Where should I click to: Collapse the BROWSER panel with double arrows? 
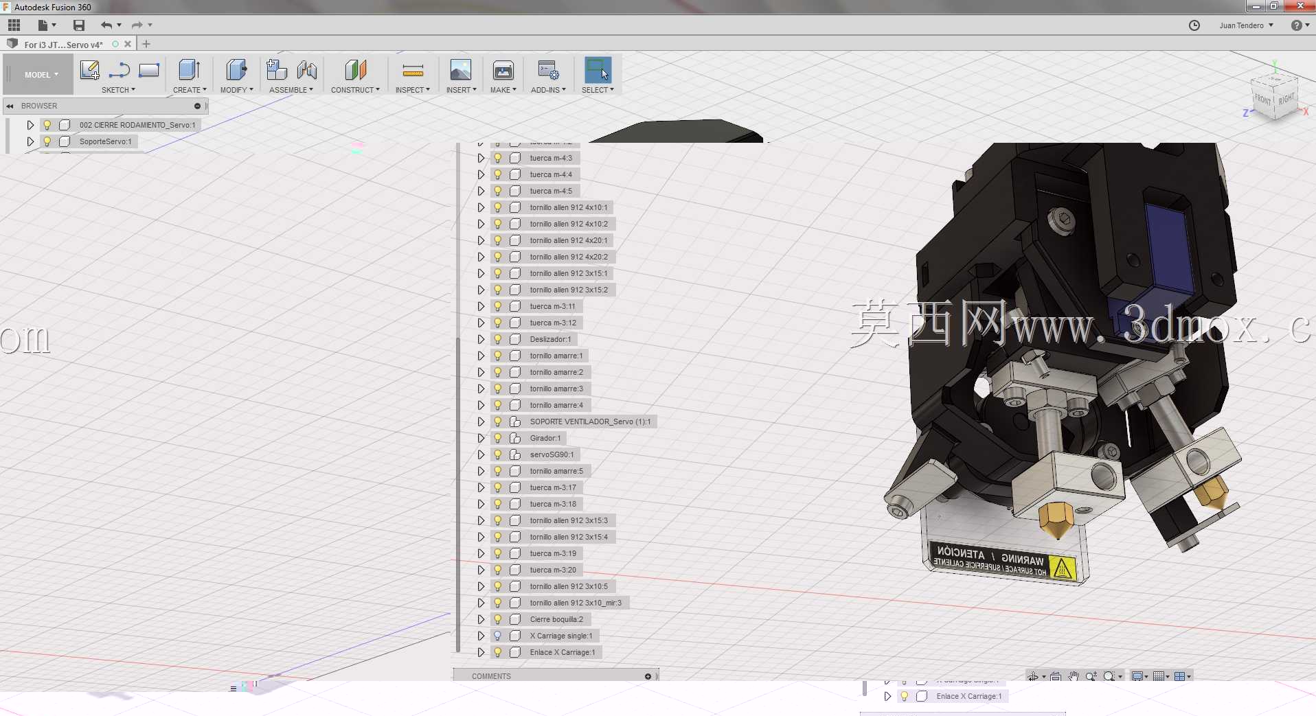10,106
